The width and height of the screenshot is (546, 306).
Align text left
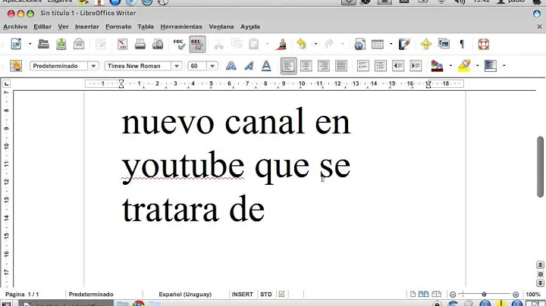coord(289,66)
